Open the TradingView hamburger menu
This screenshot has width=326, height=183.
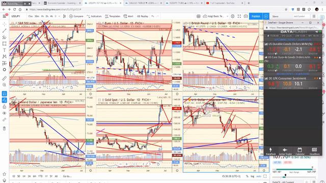[x=5, y=16]
